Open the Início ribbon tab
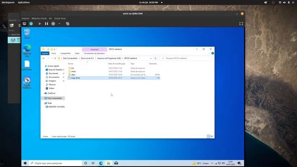Image resolution: width=297 pixels, height=167 pixels. point(54,53)
